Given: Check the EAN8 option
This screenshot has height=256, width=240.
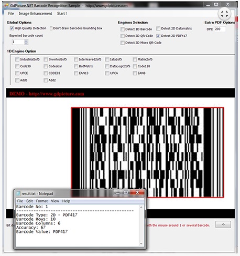Looking at the screenshot, I should click(x=135, y=73).
